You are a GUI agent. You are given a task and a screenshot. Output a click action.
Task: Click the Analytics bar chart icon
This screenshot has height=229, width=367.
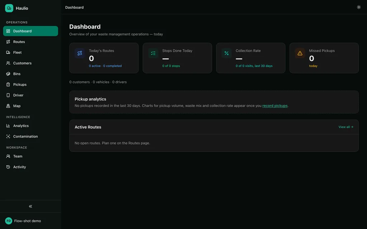(8, 126)
